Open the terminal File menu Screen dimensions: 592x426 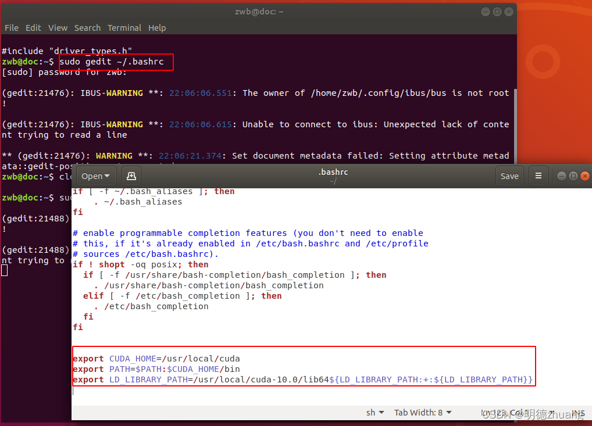pyautogui.click(x=11, y=28)
